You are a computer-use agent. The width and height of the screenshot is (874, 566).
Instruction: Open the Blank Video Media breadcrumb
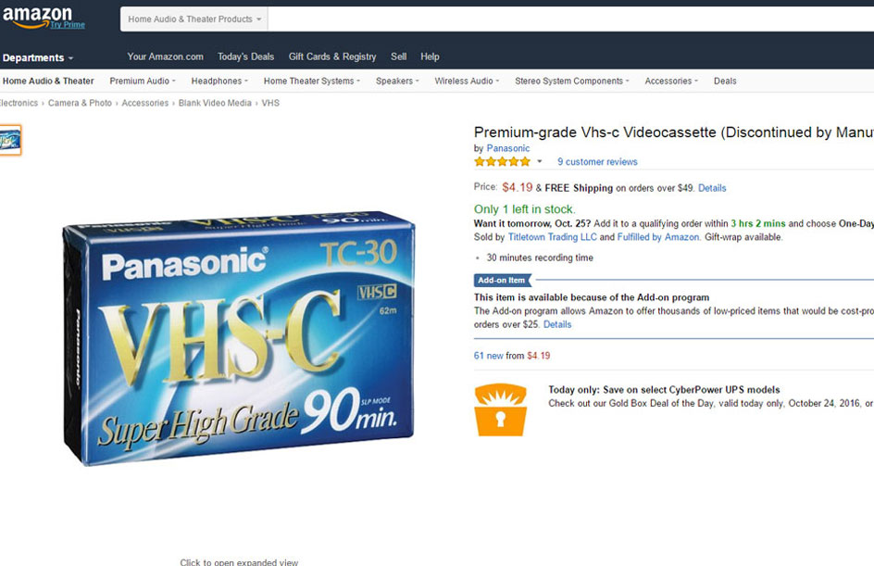pos(215,103)
